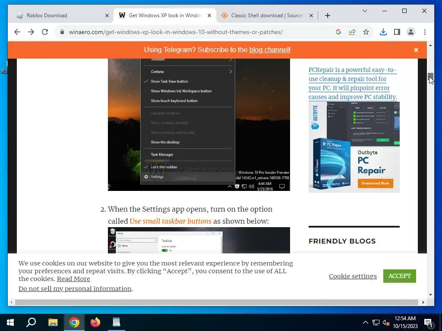Open Windows taskbar search

(31, 322)
